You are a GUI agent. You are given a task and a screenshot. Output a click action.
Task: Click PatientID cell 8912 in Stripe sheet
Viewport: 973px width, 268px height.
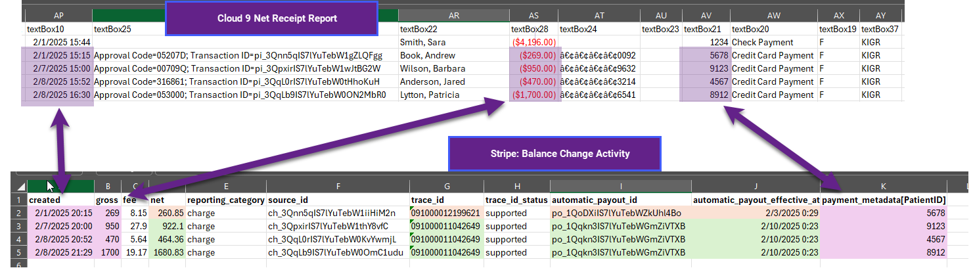[884, 252]
